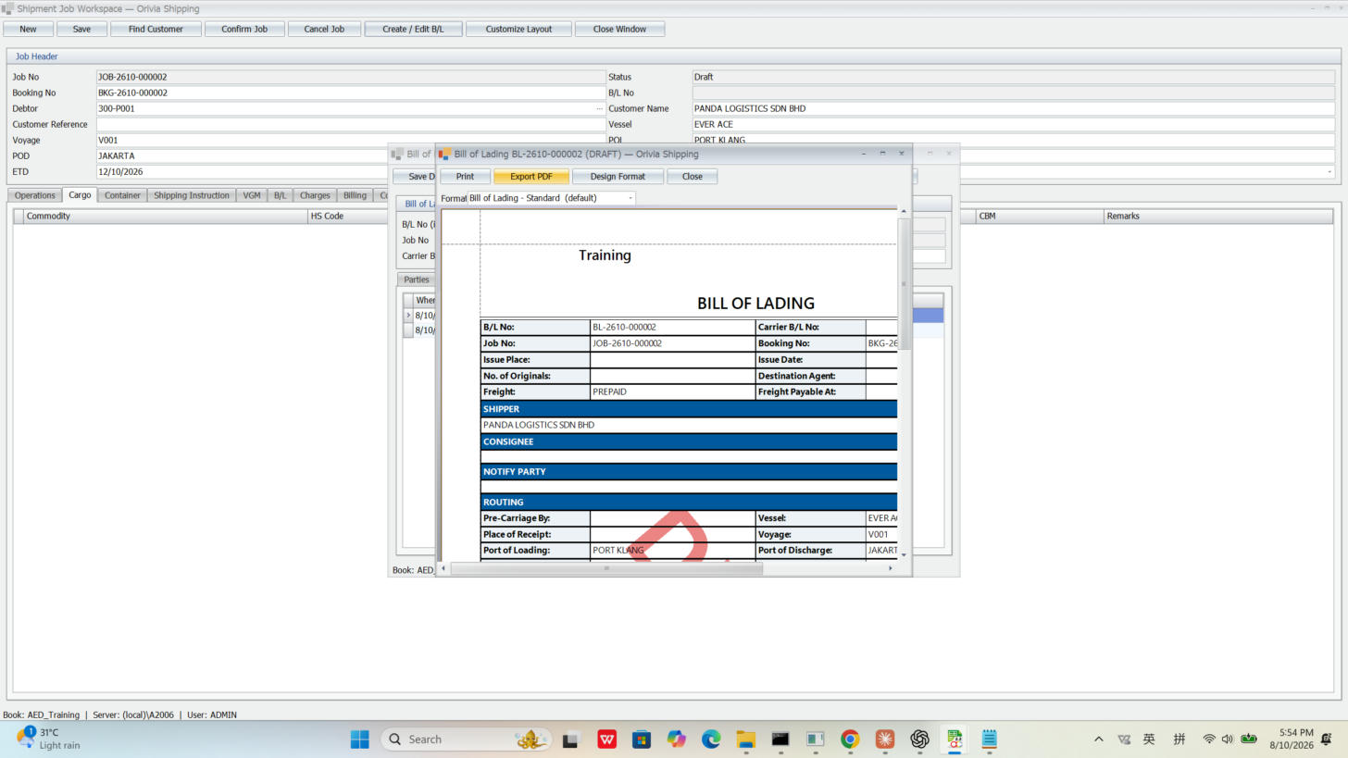Open File Explorer from the taskbar
This screenshot has width=1348, height=758.
(745, 739)
